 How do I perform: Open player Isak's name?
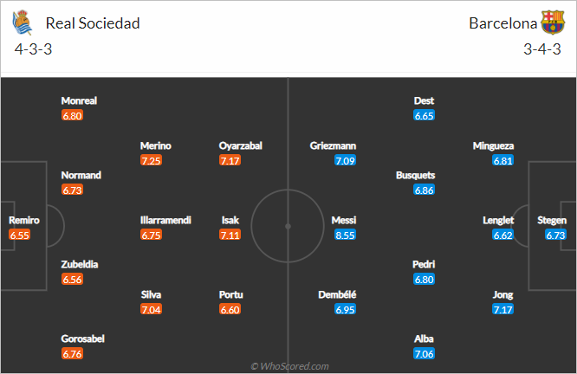(230, 220)
